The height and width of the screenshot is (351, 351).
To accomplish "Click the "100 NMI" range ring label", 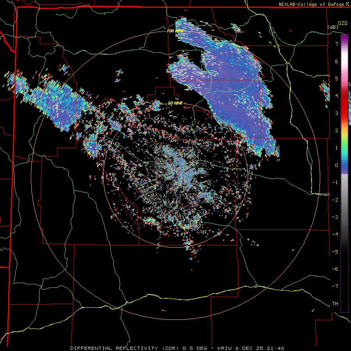I will 175,31.
